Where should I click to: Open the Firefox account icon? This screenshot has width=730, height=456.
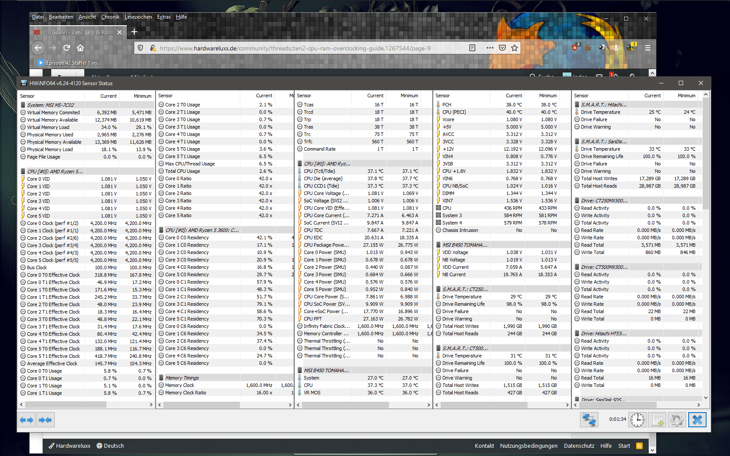[616, 48]
